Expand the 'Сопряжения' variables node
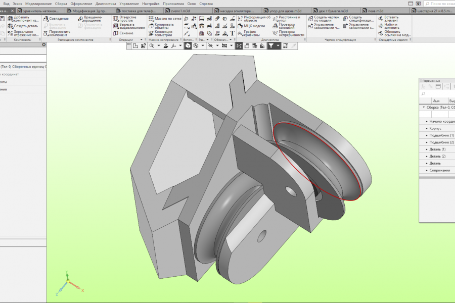The height and width of the screenshot is (303, 455). 427,170
